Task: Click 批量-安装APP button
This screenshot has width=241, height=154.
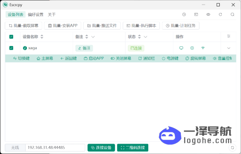Action: click(x=63, y=26)
